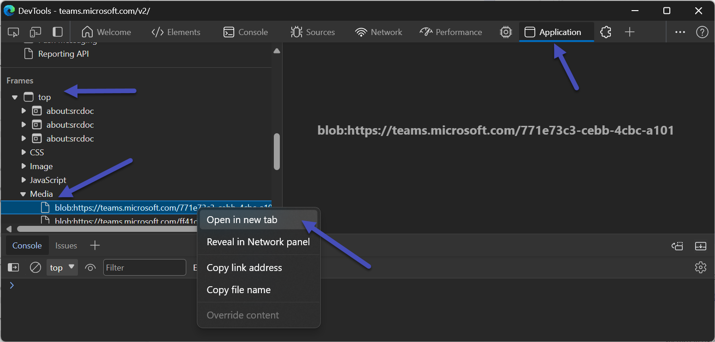This screenshot has height=342, width=715.
Task: Collapse the Media tree folder
Action: pyautogui.click(x=23, y=194)
